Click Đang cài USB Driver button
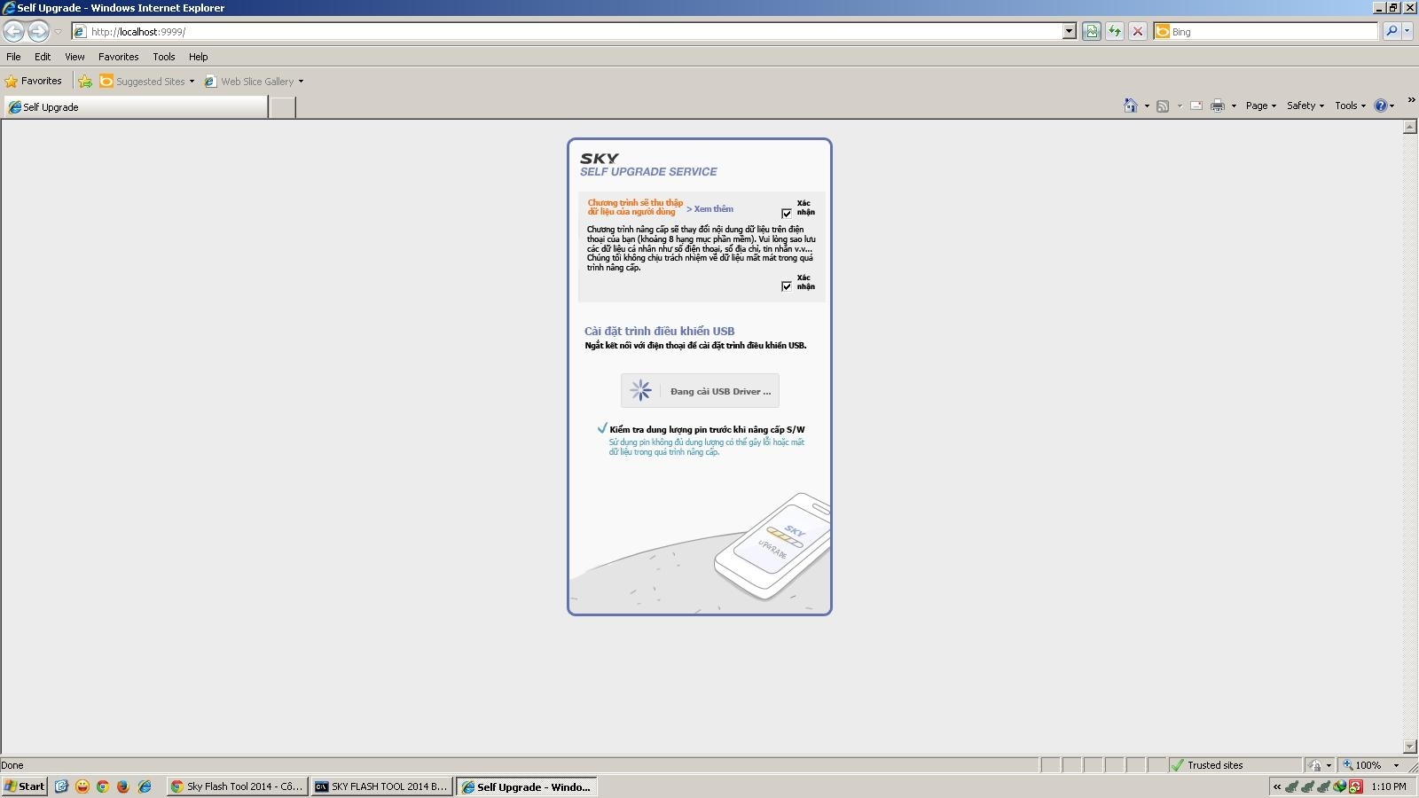The width and height of the screenshot is (1419, 798). [x=700, y=391]
